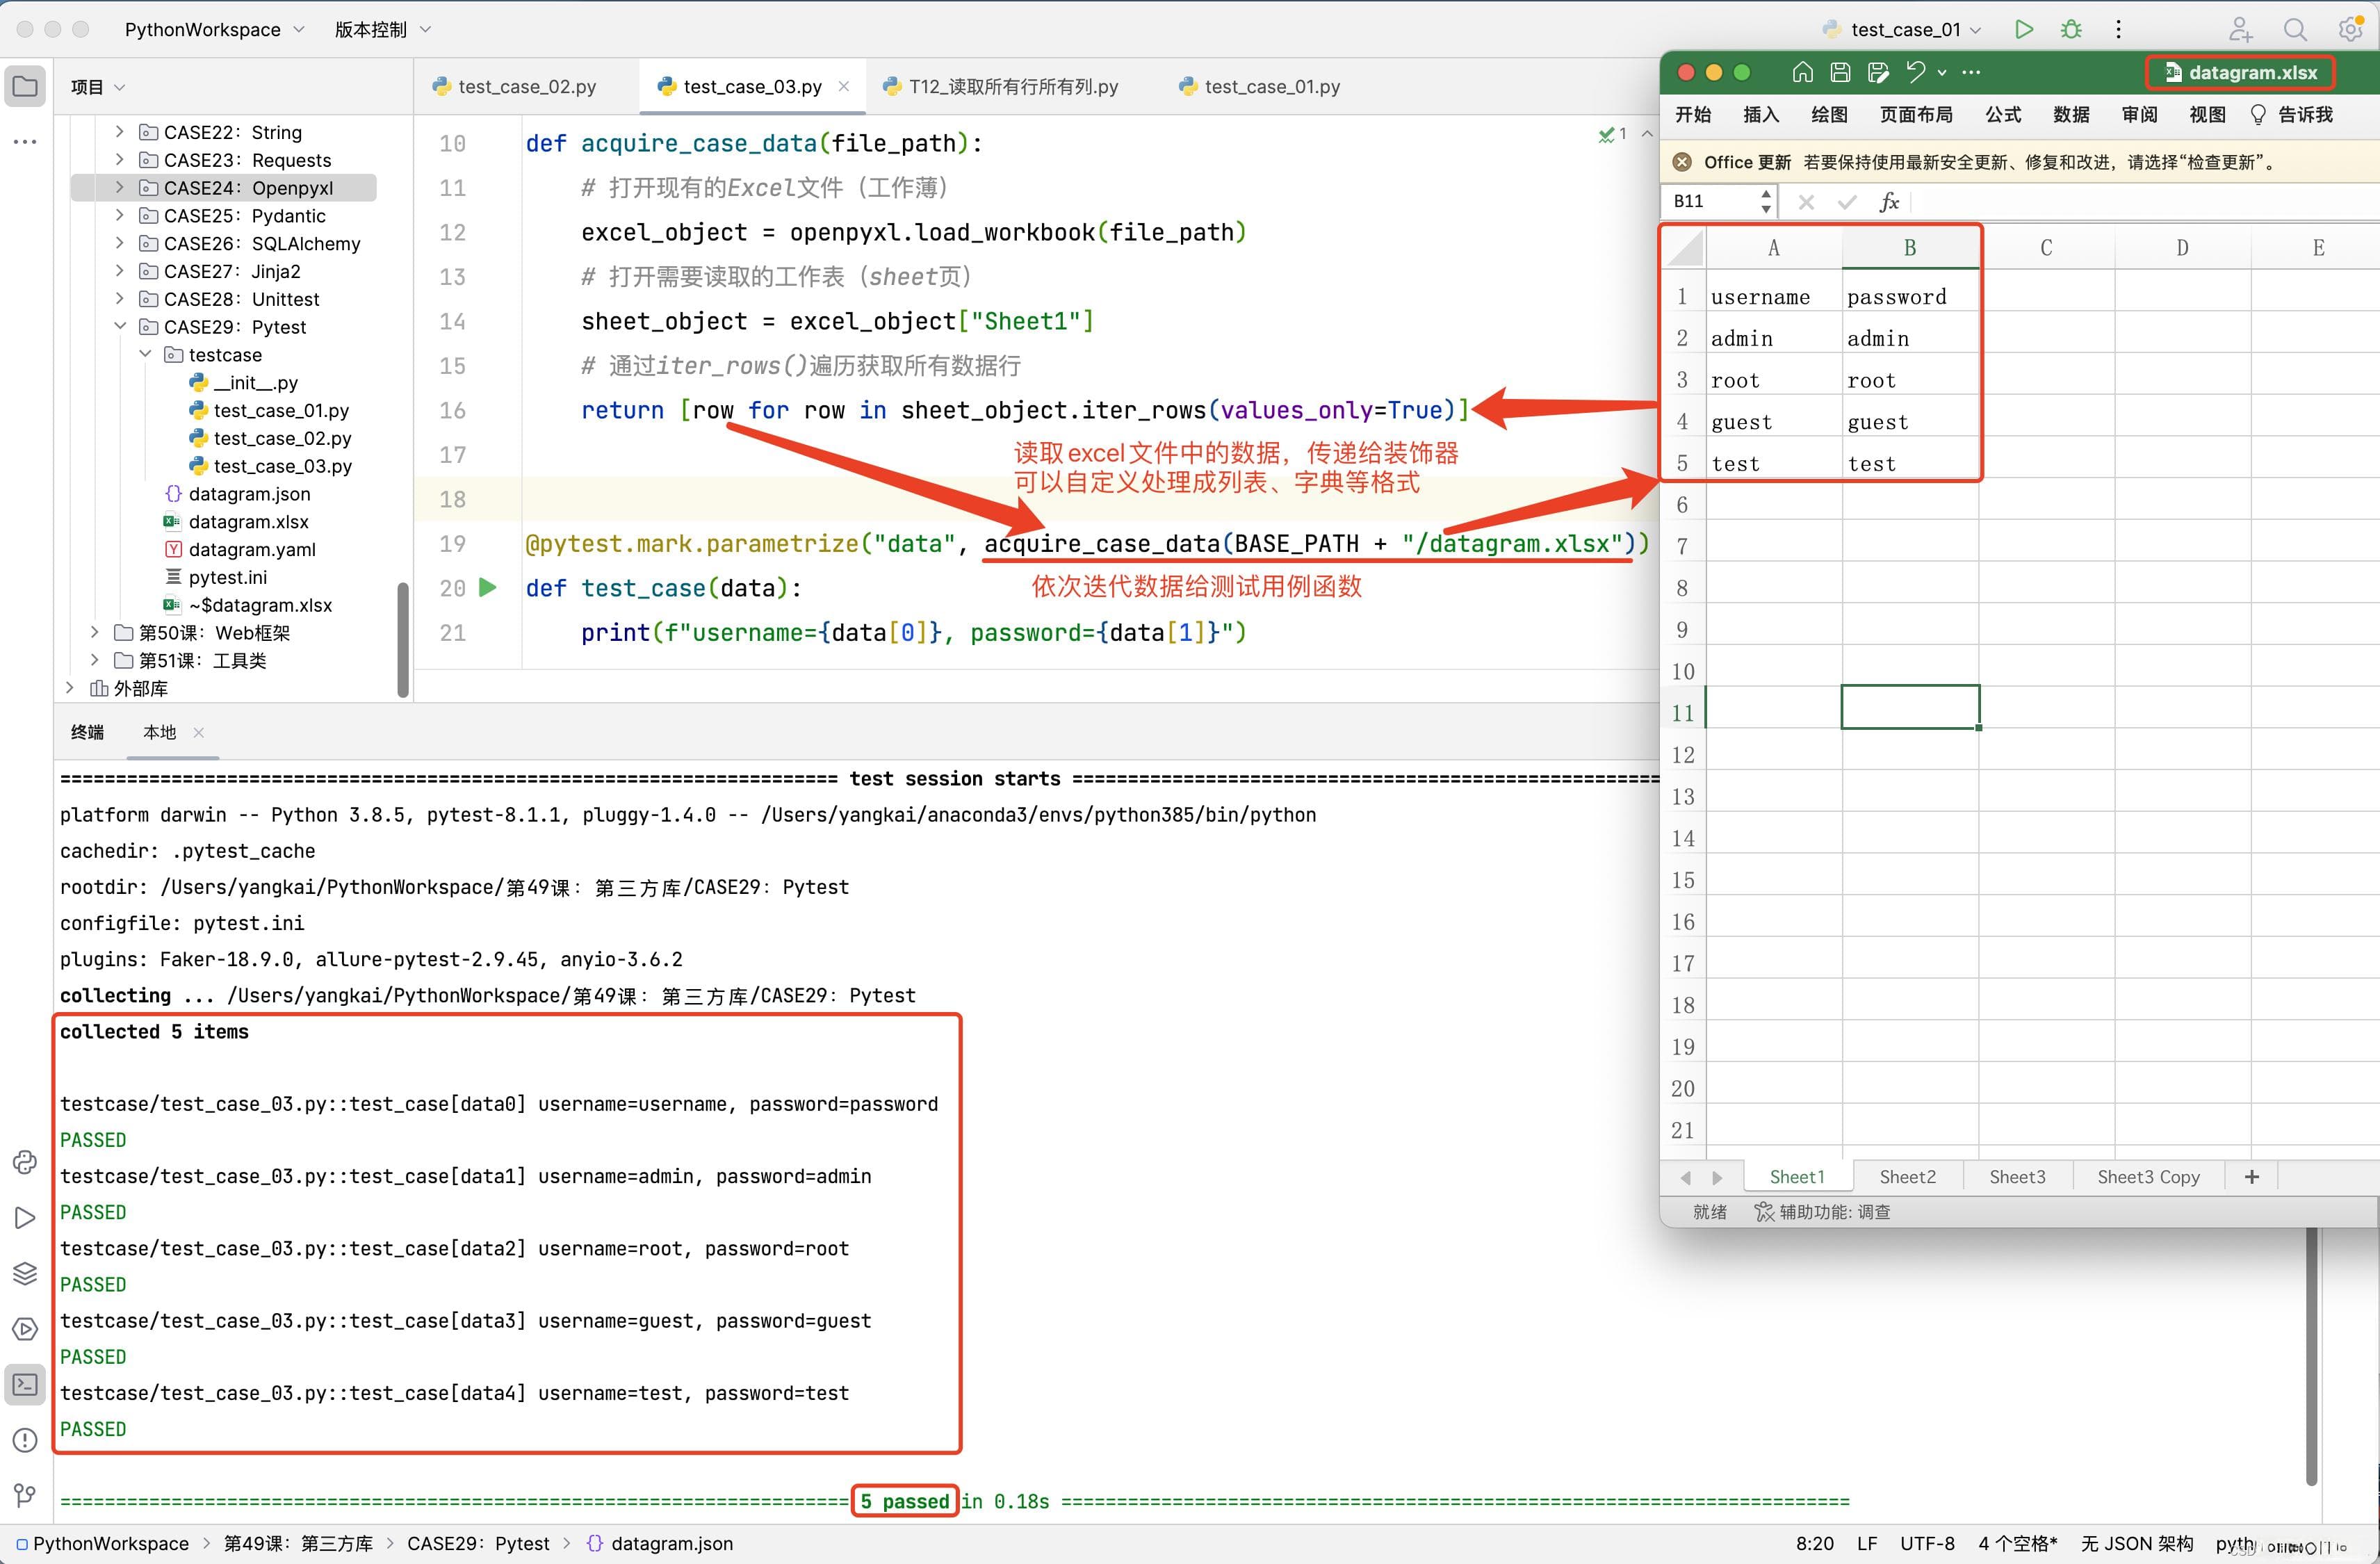2380x1564 pixels.
Task: Open the Python Packages tool window icon
Action: pos(25,1162)
